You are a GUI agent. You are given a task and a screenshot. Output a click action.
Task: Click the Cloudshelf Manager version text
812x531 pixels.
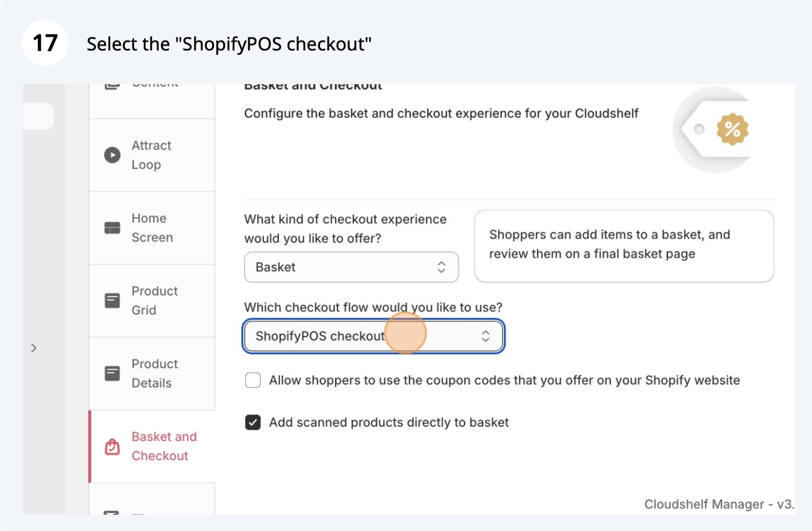coord(718,504)
